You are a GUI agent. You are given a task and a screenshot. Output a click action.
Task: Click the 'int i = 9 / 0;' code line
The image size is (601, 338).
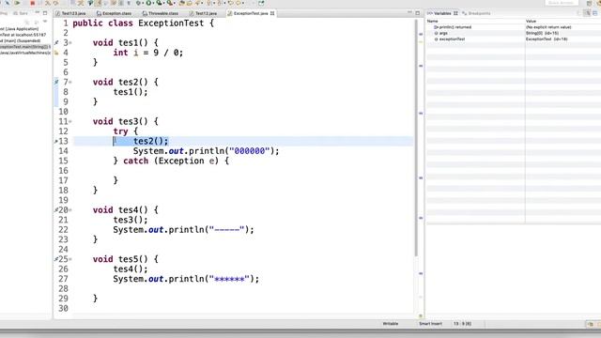tap(148, 53)
